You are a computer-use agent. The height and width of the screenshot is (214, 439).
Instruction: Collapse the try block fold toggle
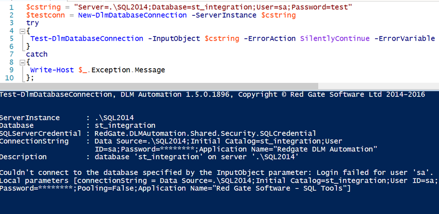click(22, 31)
